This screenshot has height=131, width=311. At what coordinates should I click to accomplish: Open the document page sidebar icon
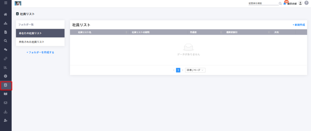click(6, 32)
